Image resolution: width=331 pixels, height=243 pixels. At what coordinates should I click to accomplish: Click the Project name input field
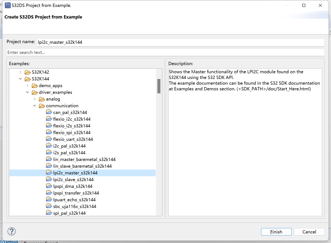tap(180, 42)
